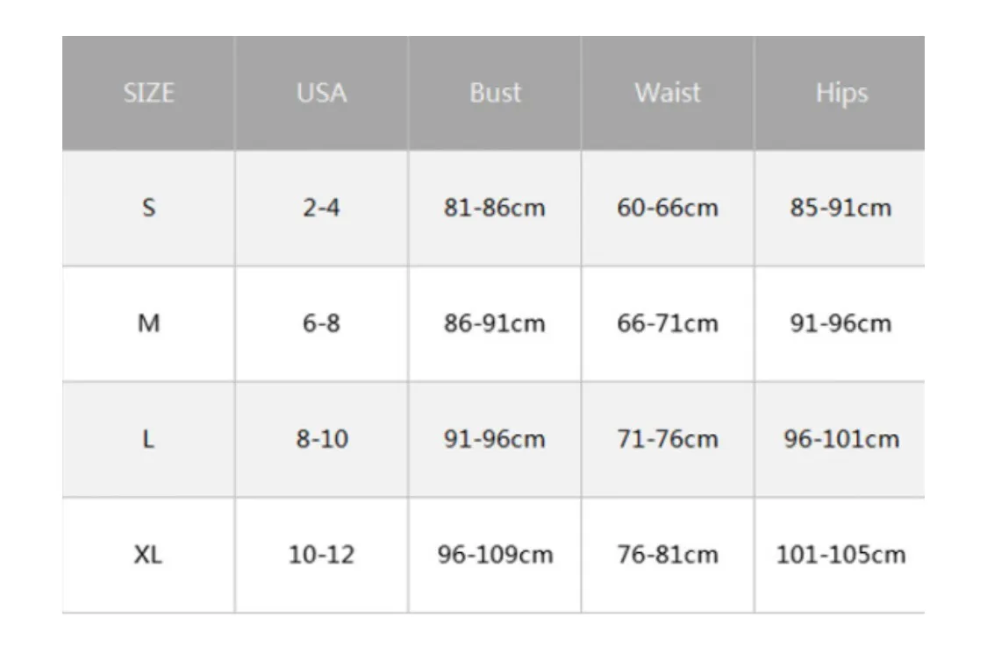The image size is (987, 645).
Task: Select the USA 6-8 cell
Action: [321, 324]
